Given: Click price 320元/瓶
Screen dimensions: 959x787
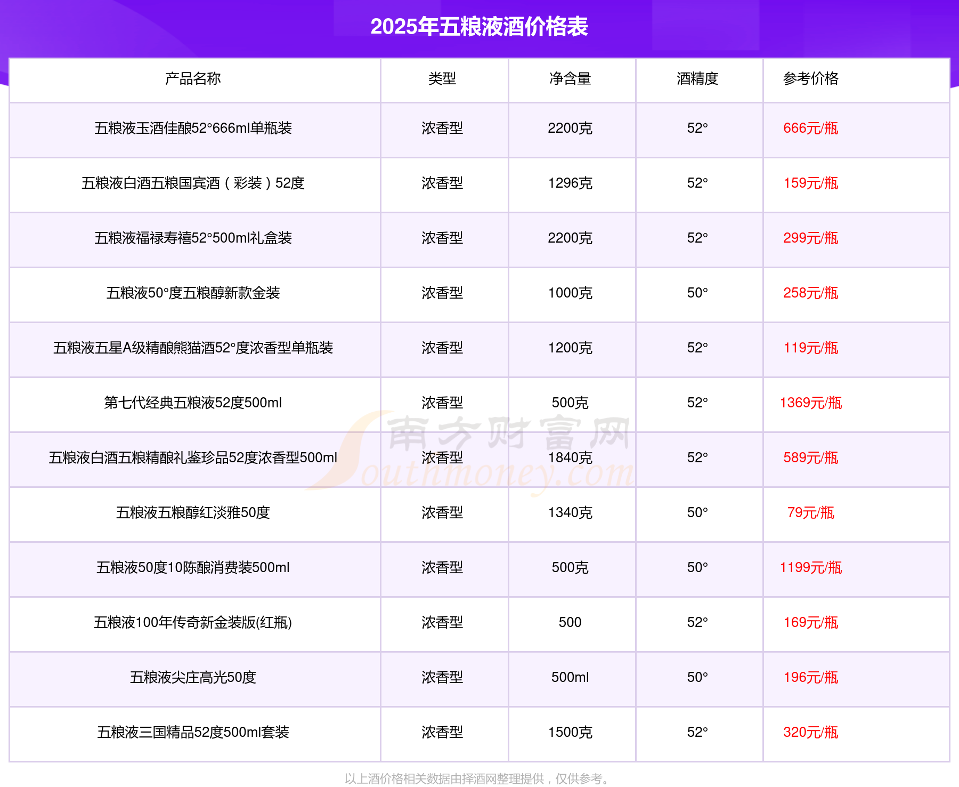Looking at the screenshot, I should (810, 732).
